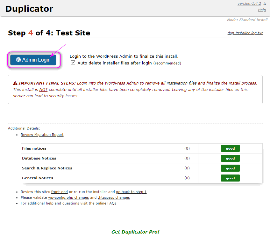Screen dimensions: 270x238
Task: Click the Admin Login button
Action: [33, 60]
